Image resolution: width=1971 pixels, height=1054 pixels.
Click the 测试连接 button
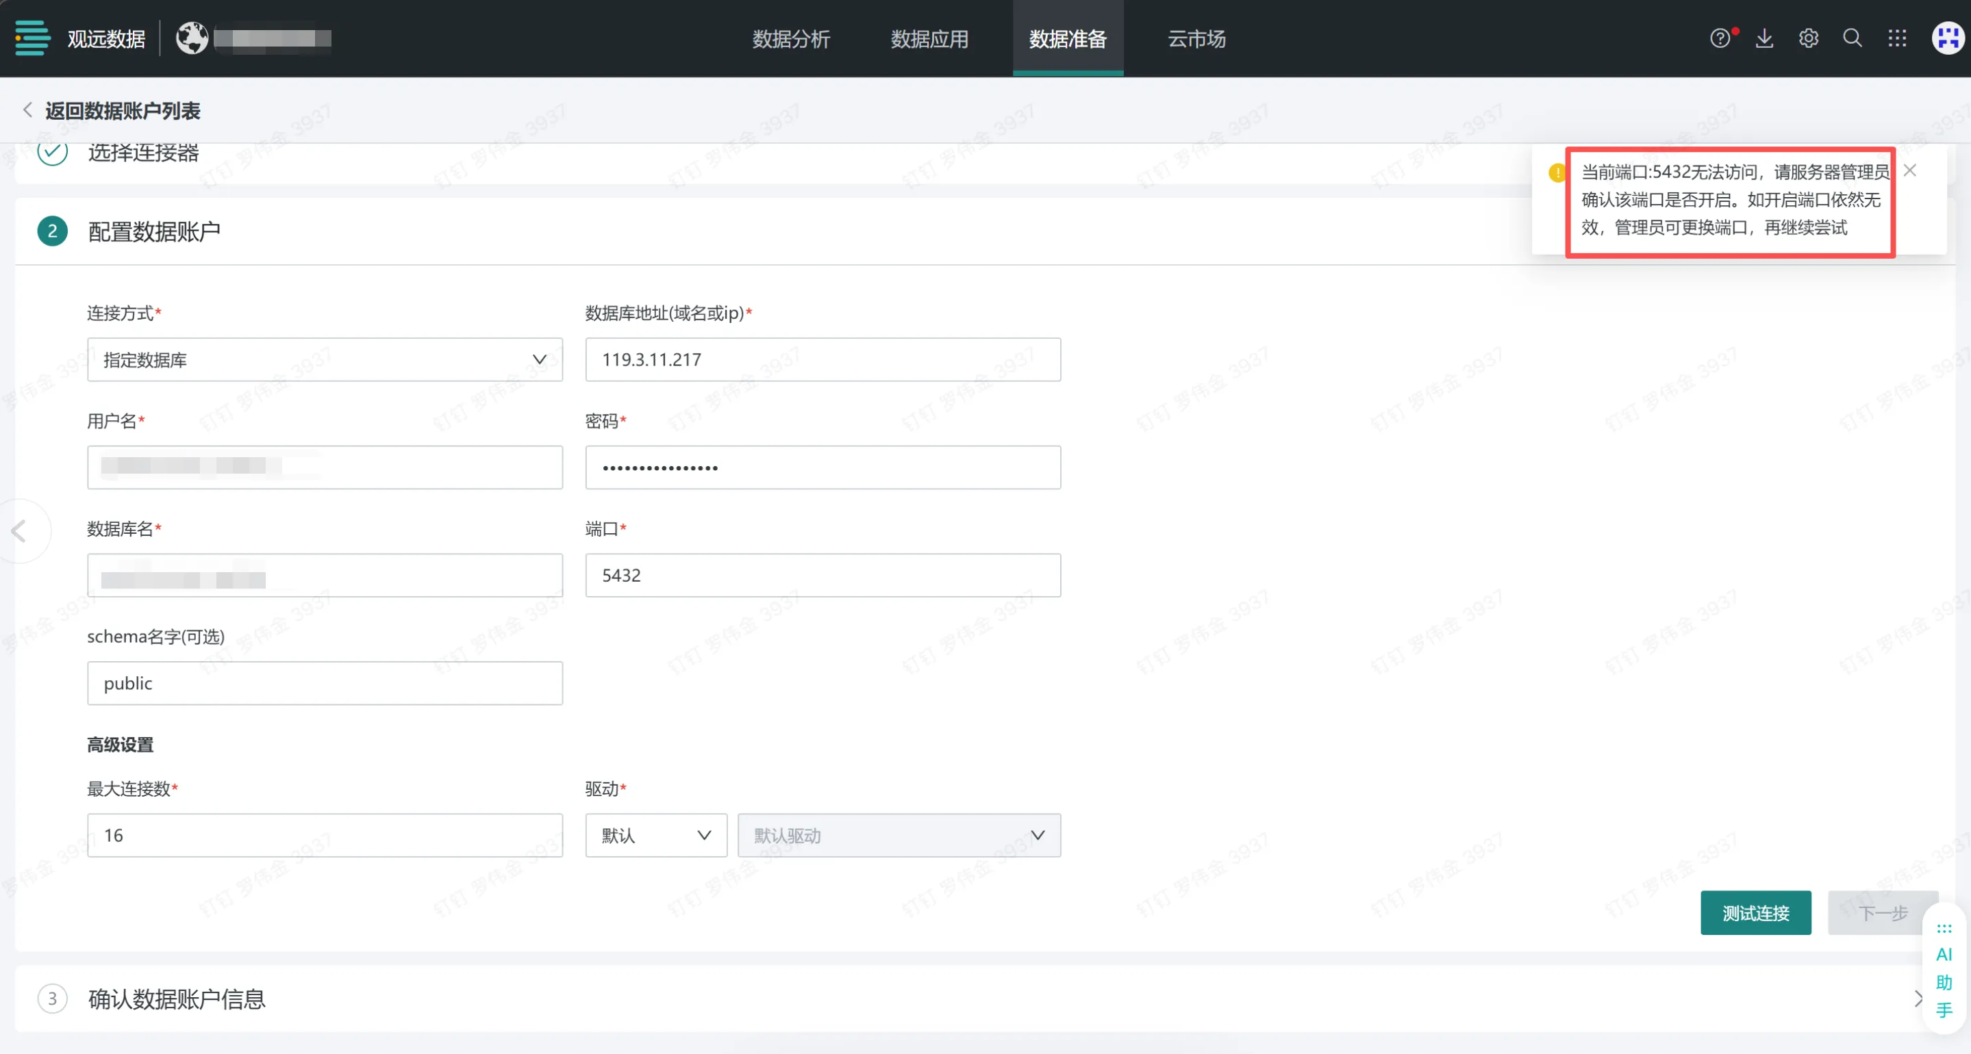click(1755, 912)
